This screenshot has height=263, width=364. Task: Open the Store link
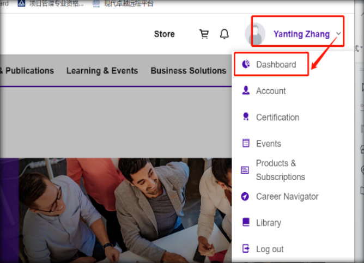(164, 34)
